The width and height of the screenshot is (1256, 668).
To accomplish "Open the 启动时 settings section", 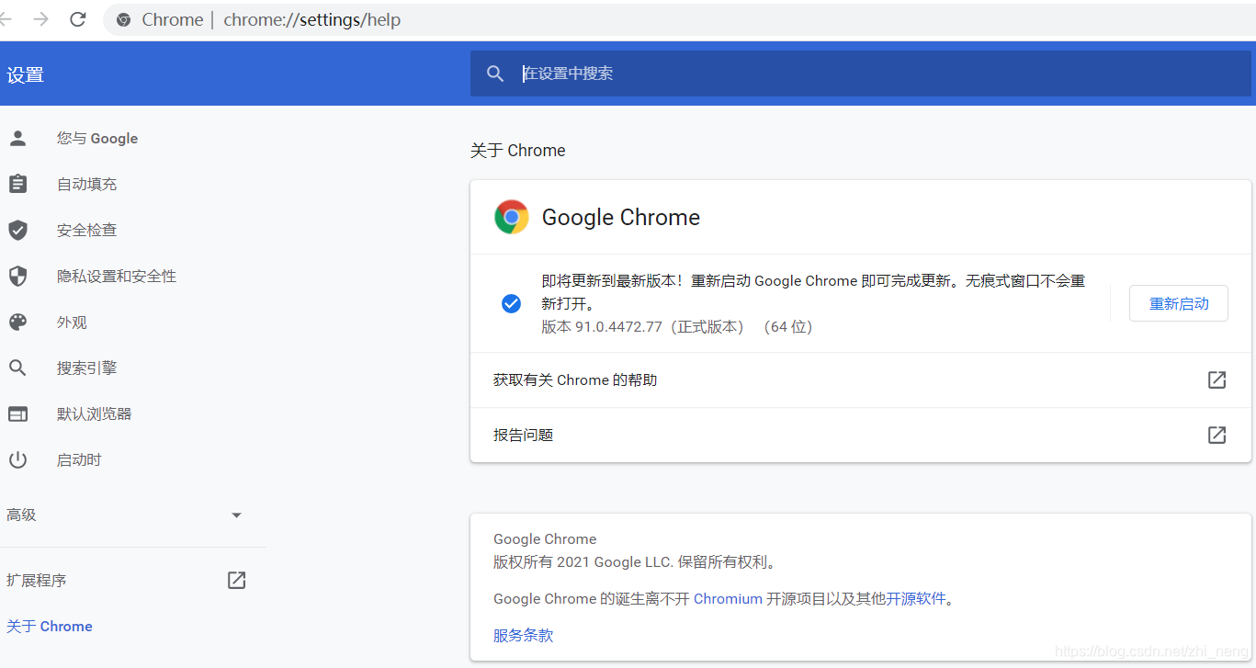I will [x=79, y=460].
